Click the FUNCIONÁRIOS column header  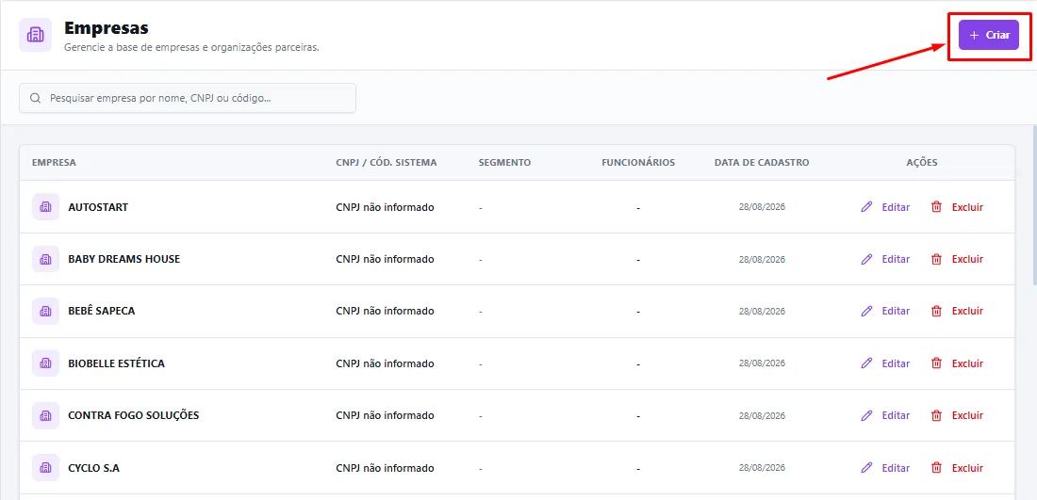[638, 163]
